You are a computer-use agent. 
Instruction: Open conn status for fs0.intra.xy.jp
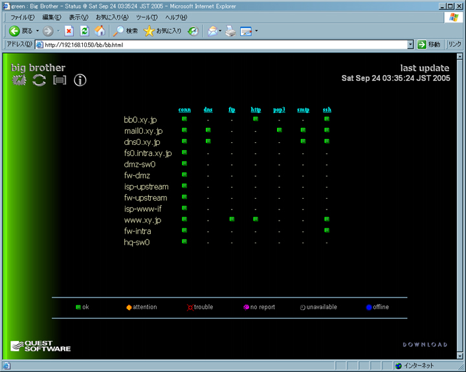(x=184, y=152)
